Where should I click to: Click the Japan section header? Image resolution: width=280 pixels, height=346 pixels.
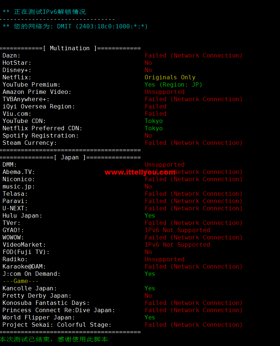[70, 157]
